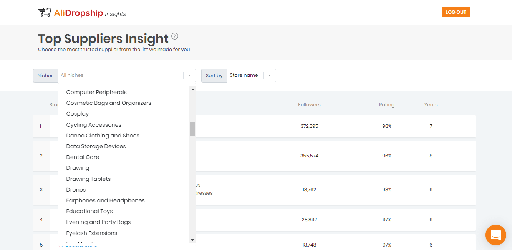
Task: Open the 'Dresses' category link
Action: [x=204, y=193]
